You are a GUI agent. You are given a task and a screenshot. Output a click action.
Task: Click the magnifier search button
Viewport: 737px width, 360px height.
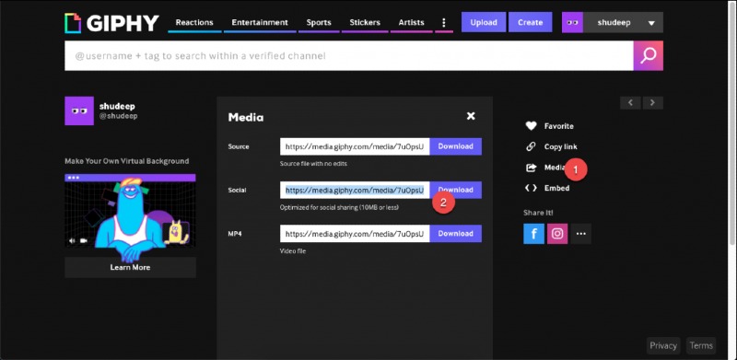649,56
